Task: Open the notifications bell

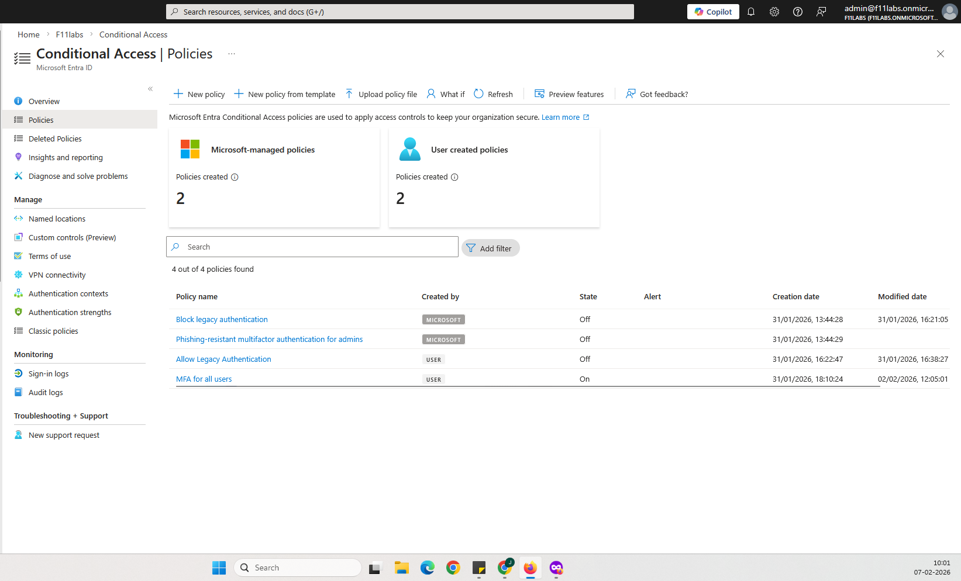Action: pos(751,11)
